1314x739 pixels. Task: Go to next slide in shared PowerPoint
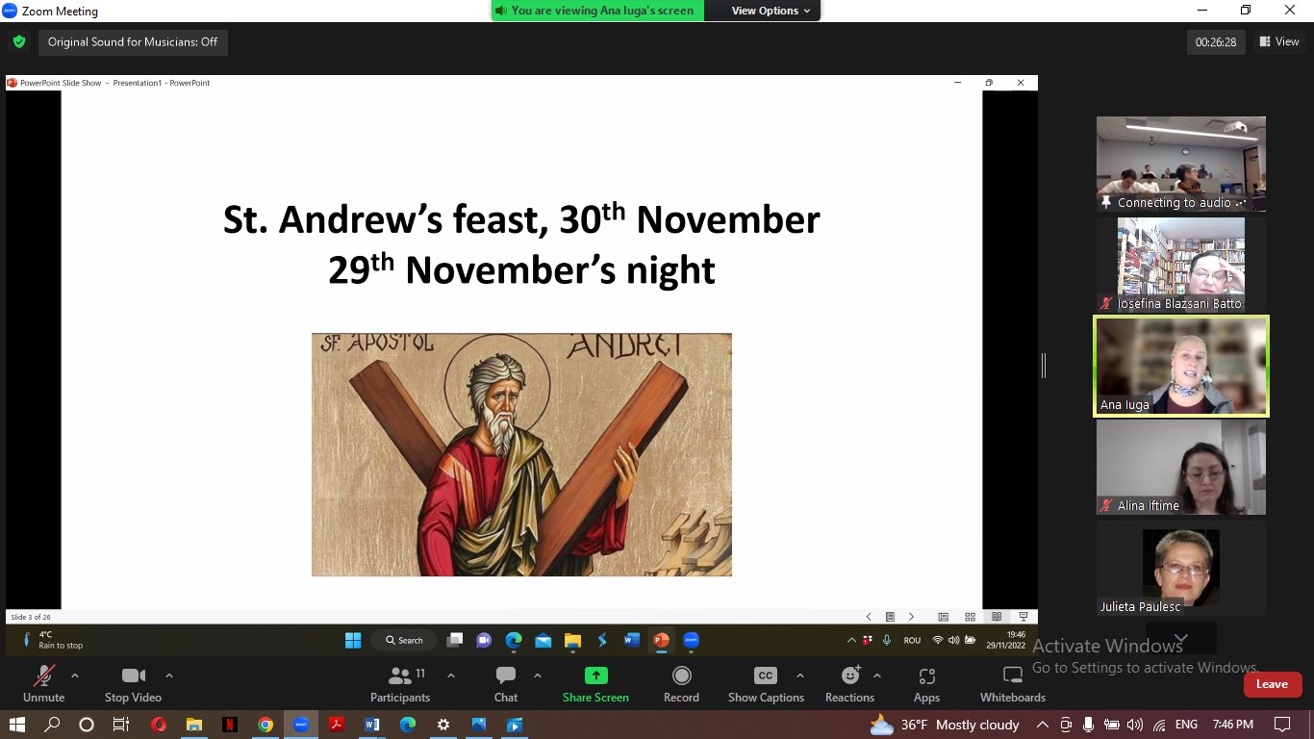click(x=912, y=617)
